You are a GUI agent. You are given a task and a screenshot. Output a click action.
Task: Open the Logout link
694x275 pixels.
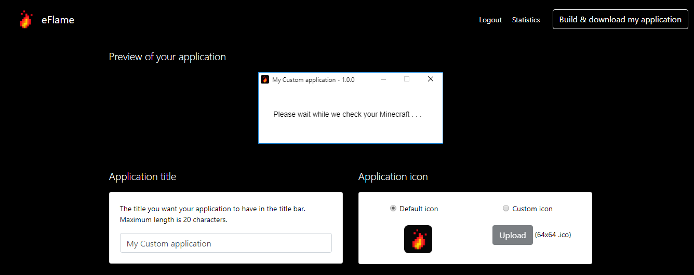point(490,20)
